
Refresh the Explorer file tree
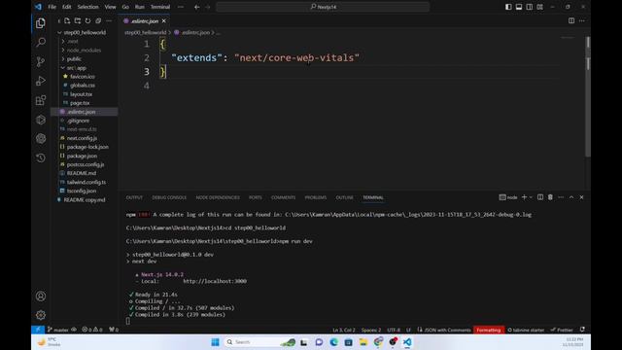87,20
